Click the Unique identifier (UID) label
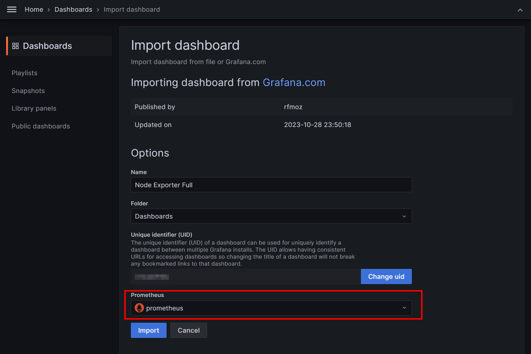Viewport: 531px width, 354px height. tap(162, 235)
